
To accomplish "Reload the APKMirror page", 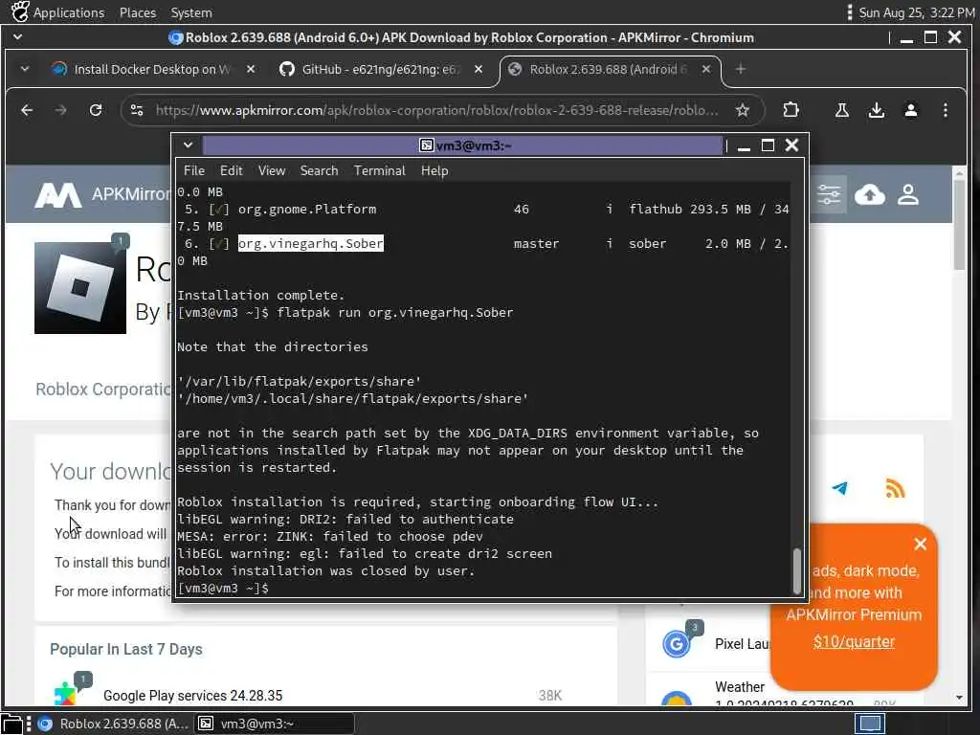I will tap(96, 111).
